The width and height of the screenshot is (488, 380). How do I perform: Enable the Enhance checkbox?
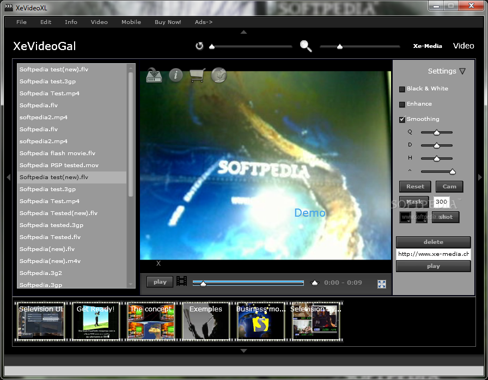click(x=402, y=105)
